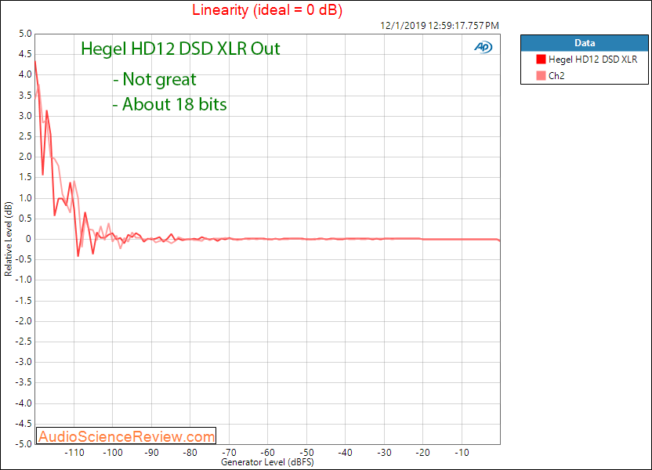This screenshot has width=652, height=470.
Task: Click the "3.0" Y-axis tick label
Action: pyautogui.click(x=25, y=115)
